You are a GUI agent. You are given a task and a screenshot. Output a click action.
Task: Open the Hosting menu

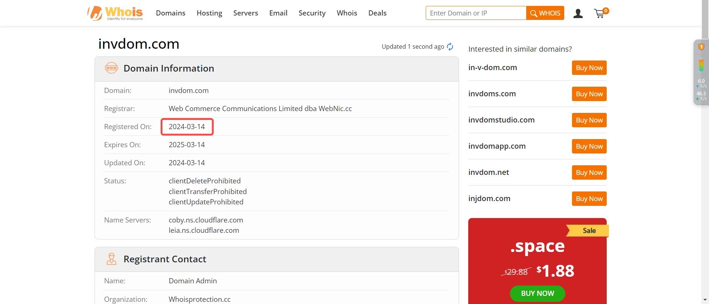(x=209, y=13)
